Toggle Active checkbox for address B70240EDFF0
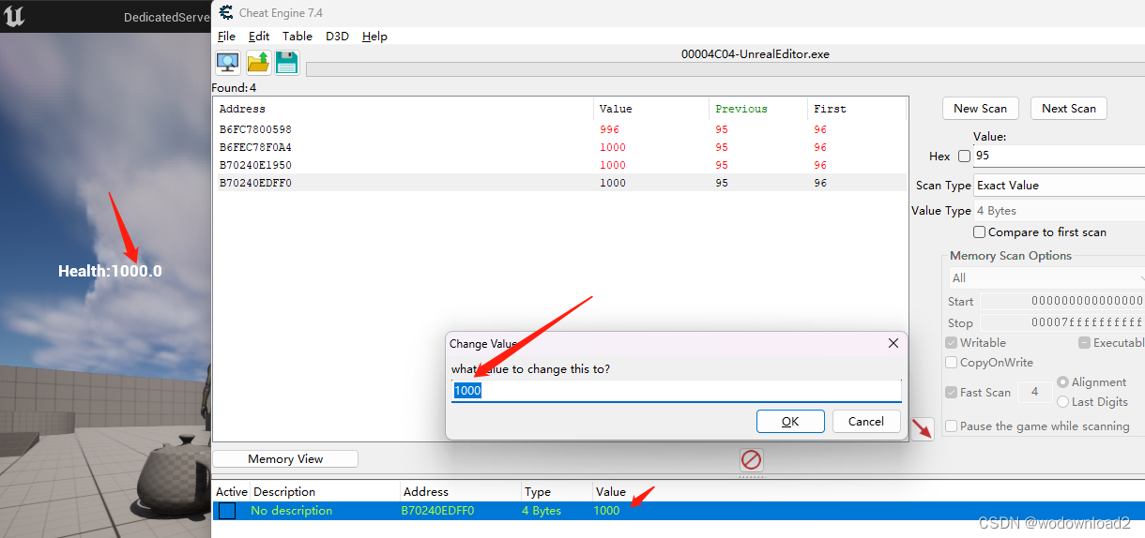The image size is (1145, 538). coord(227,511)
